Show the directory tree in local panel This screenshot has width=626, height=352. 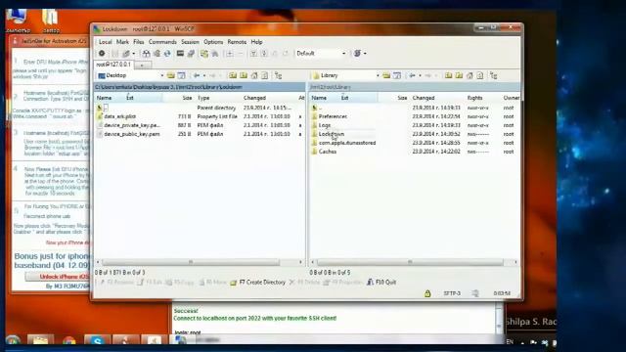278,75
